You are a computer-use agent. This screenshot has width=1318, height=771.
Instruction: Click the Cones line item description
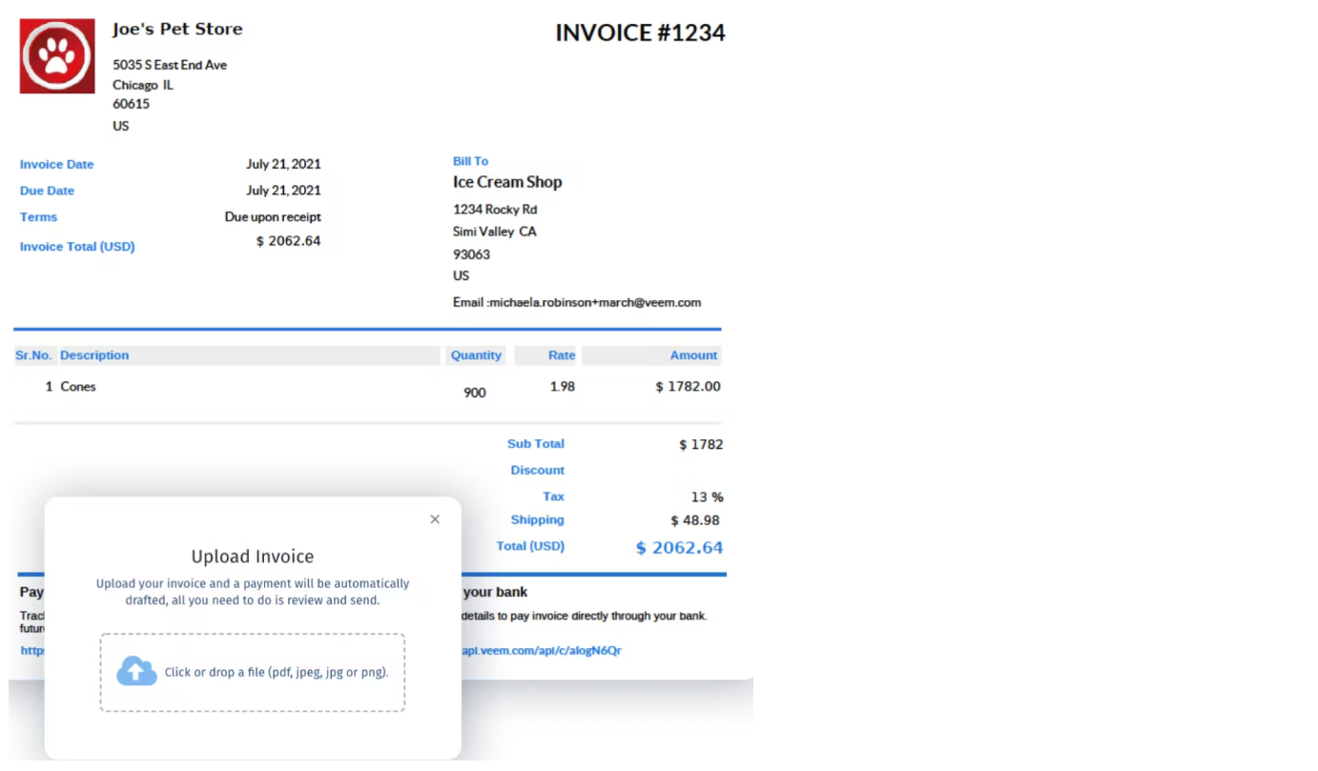point(78,386)
